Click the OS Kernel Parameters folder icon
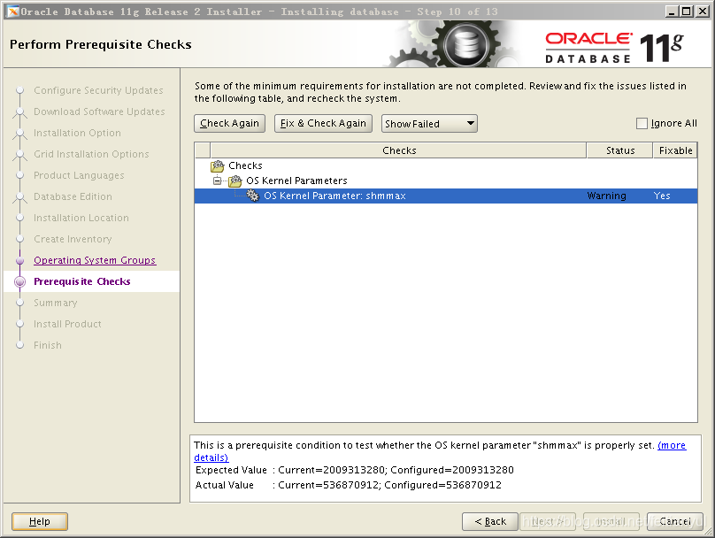Screen dimensions: 715x538 pyautogui.click(x=234, y=181)
